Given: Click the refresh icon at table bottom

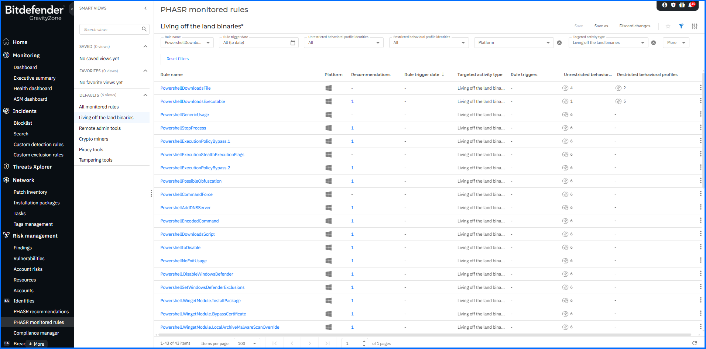Looking at the screenshot, I should tap(695, 343).
